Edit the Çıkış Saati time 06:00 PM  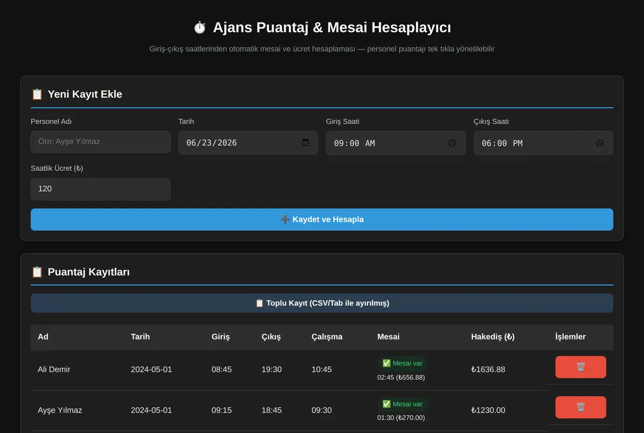coord(543,143)
